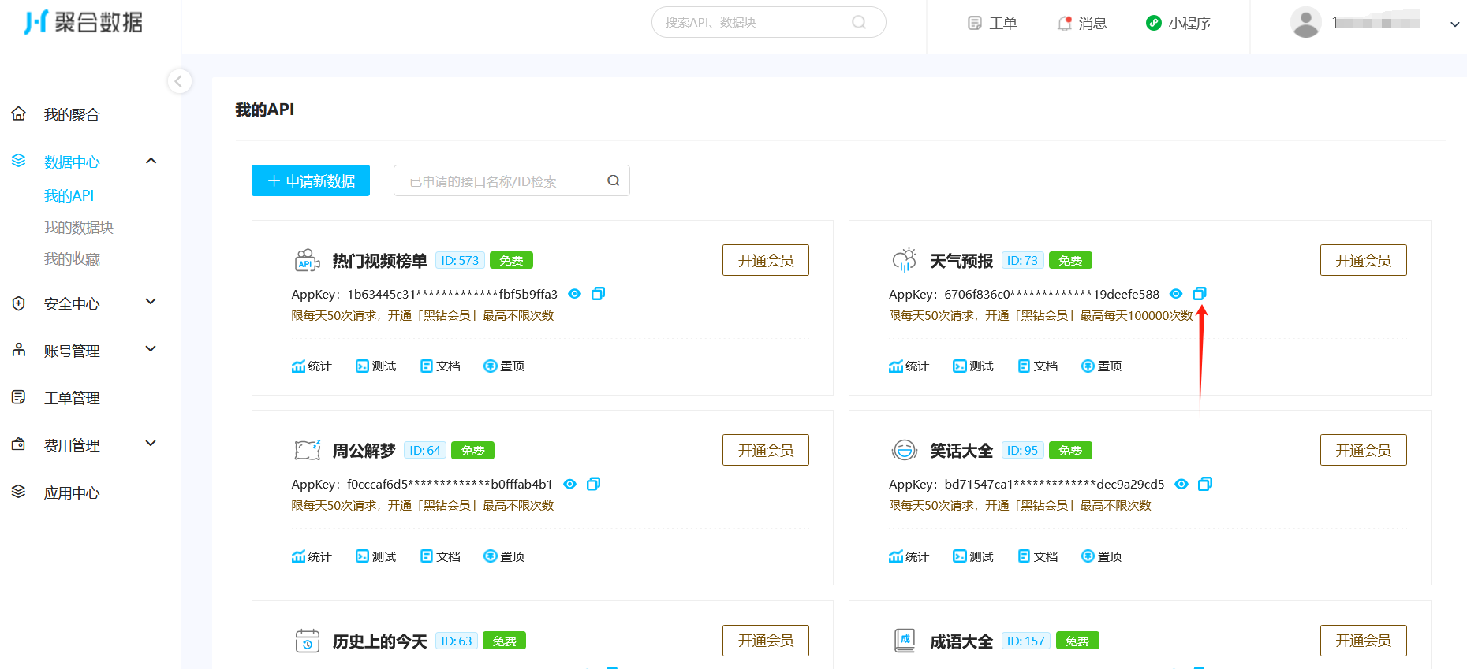Click the 聚合数据 logo
This screenshot has width=1467, height=669.
pos(83,22)
